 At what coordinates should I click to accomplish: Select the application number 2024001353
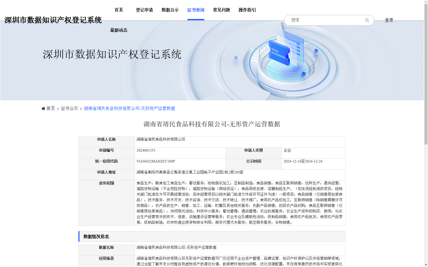[x=146, y=150]
